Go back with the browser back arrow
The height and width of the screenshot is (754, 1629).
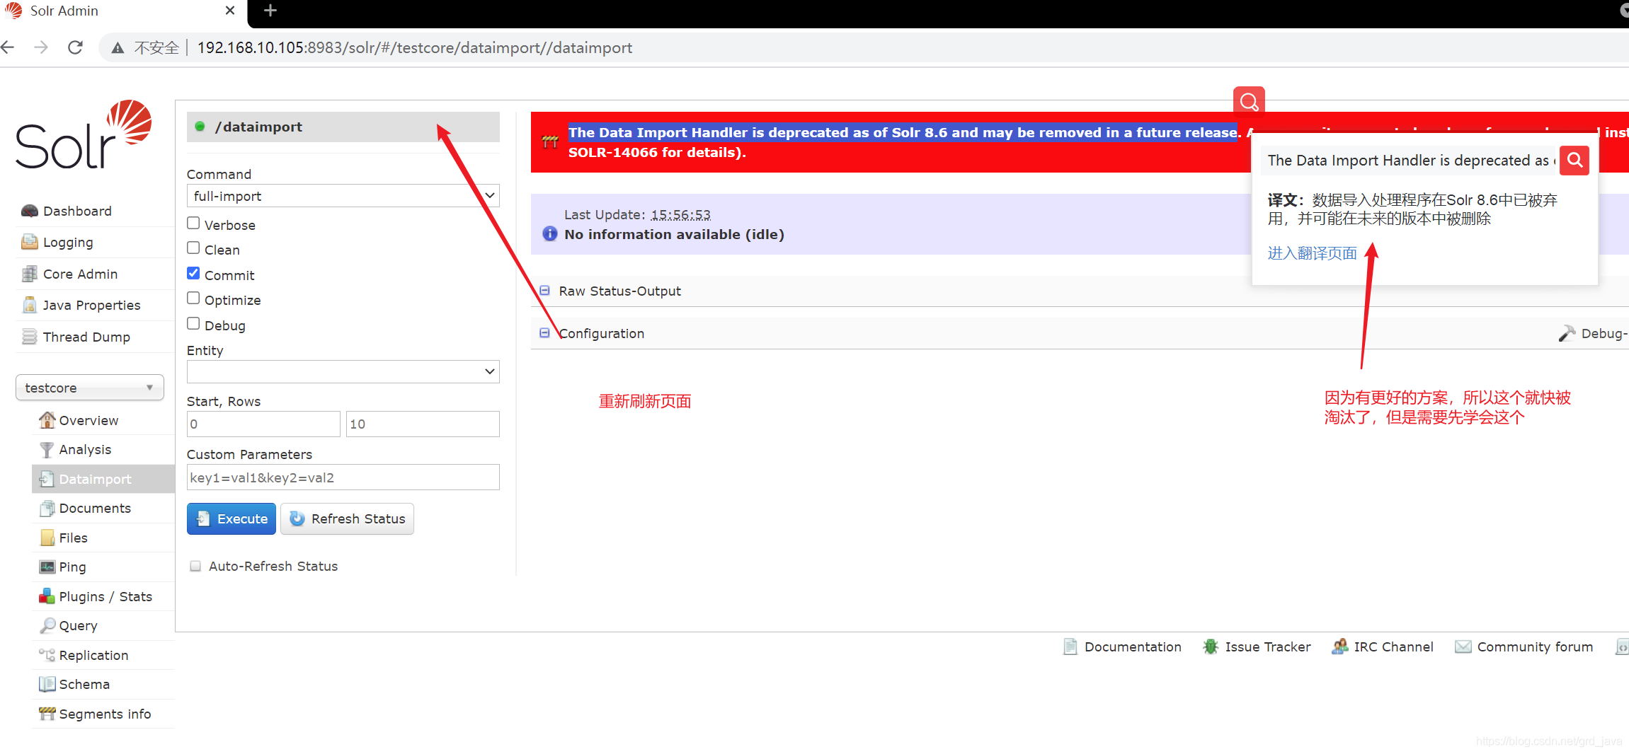pyautogui.click(x=8, y=47)
